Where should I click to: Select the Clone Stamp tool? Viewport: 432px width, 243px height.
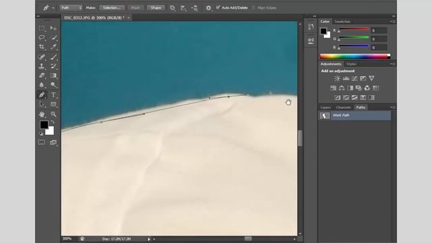(42, 66)
